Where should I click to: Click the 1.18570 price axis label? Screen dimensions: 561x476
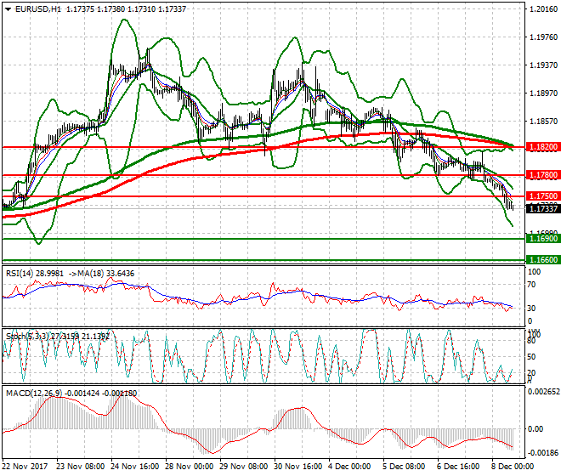(x=543, y=122)
